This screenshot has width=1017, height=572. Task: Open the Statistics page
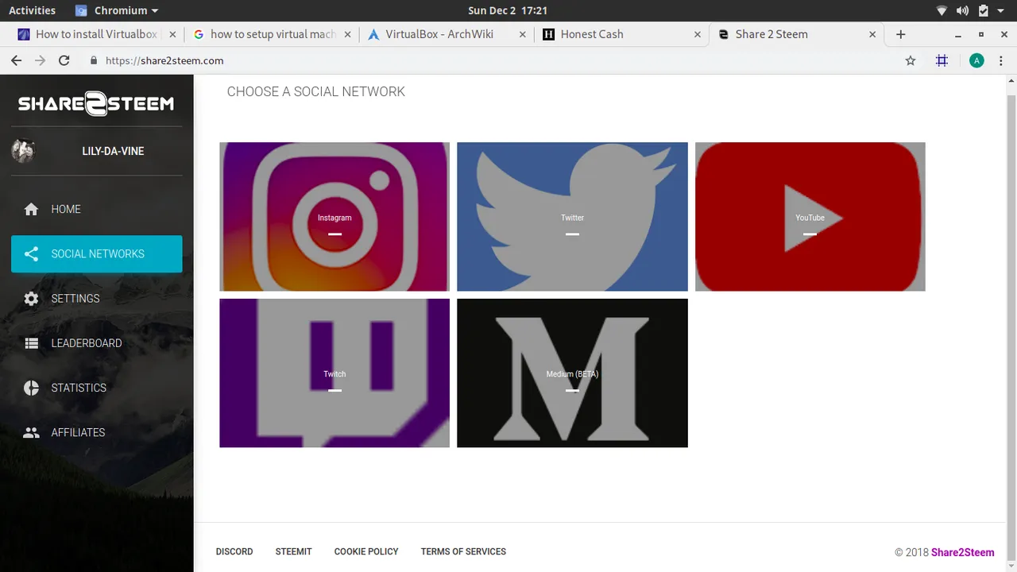point(96,388)
